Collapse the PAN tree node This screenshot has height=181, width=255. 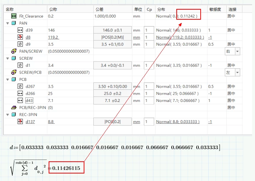(8, 23)
